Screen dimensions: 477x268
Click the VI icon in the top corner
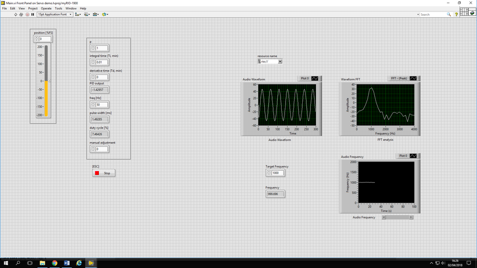[472, 12]
